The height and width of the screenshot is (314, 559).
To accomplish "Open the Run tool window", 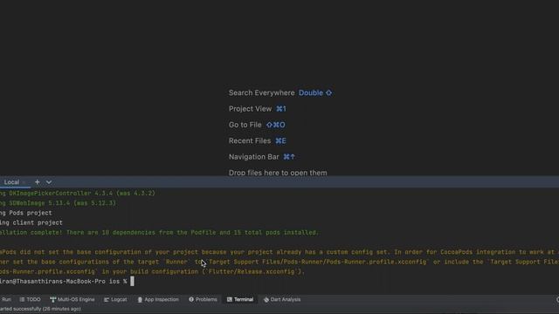I will click(x=6, y=299).
